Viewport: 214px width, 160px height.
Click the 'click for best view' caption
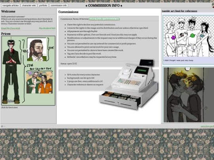10,107
